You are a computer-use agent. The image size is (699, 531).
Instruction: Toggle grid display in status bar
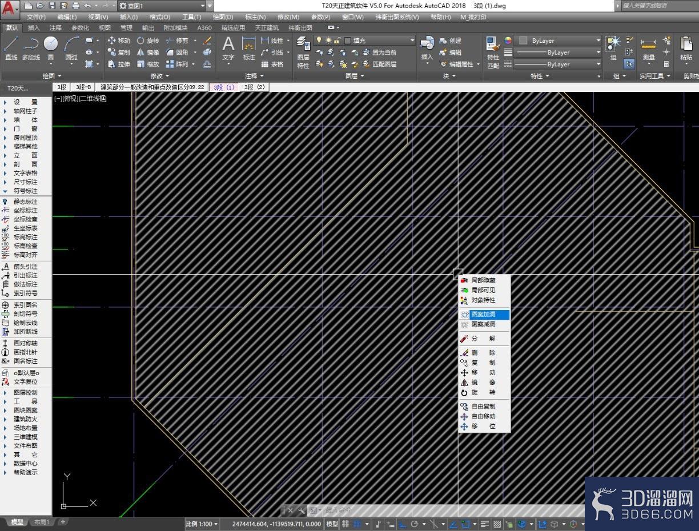(x=345, y=524)
